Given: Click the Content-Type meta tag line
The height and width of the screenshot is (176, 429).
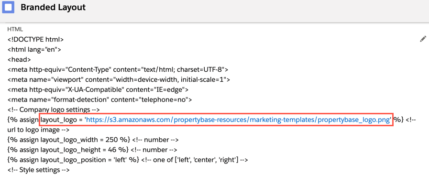Looking at the screenshot, I should point(118,69).
